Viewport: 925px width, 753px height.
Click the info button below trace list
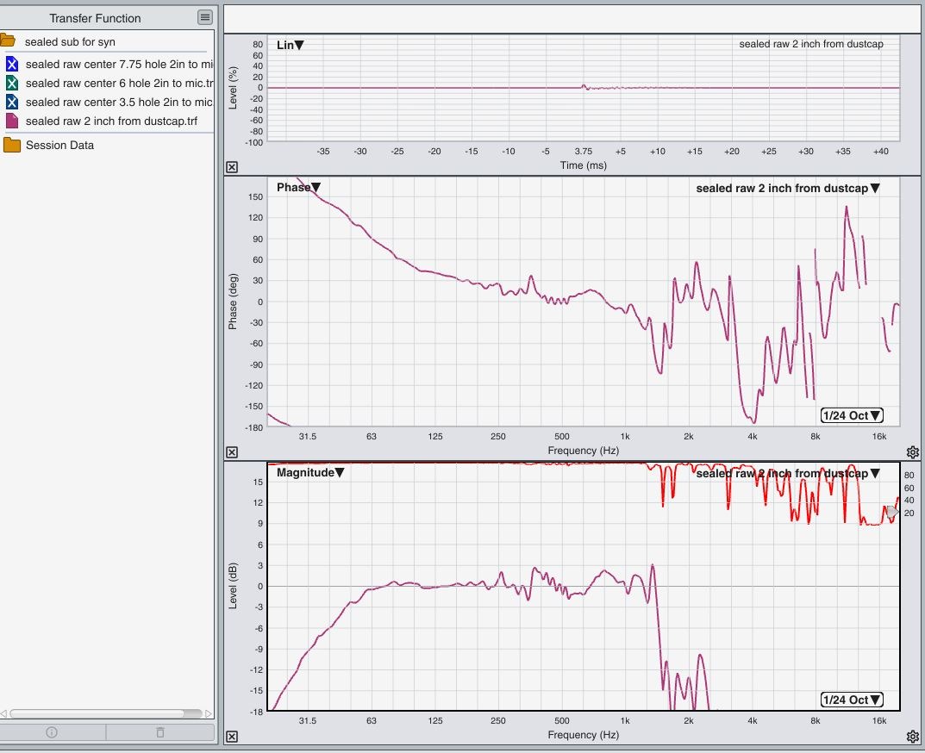52,732
